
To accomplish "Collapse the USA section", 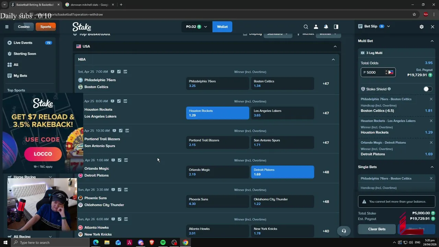I will (x=335, y=46).
